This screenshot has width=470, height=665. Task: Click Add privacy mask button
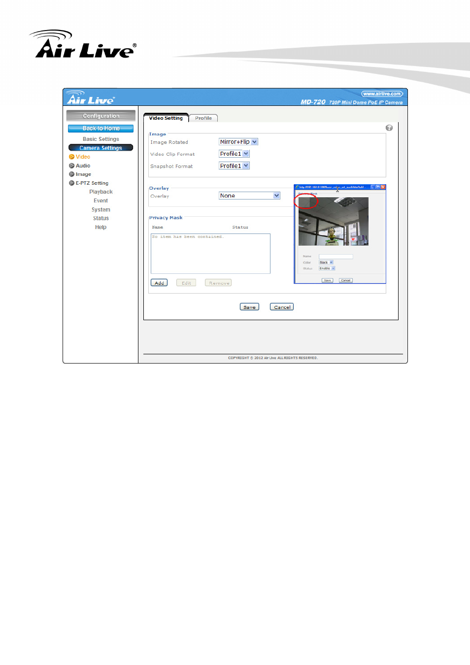[x=159, y=283]
